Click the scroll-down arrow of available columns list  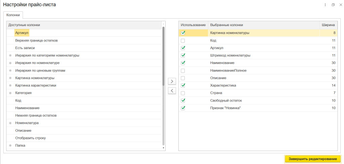point(164,148)
